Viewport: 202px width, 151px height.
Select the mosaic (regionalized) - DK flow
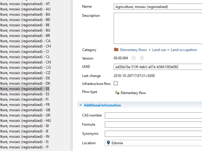pos(25,83)
